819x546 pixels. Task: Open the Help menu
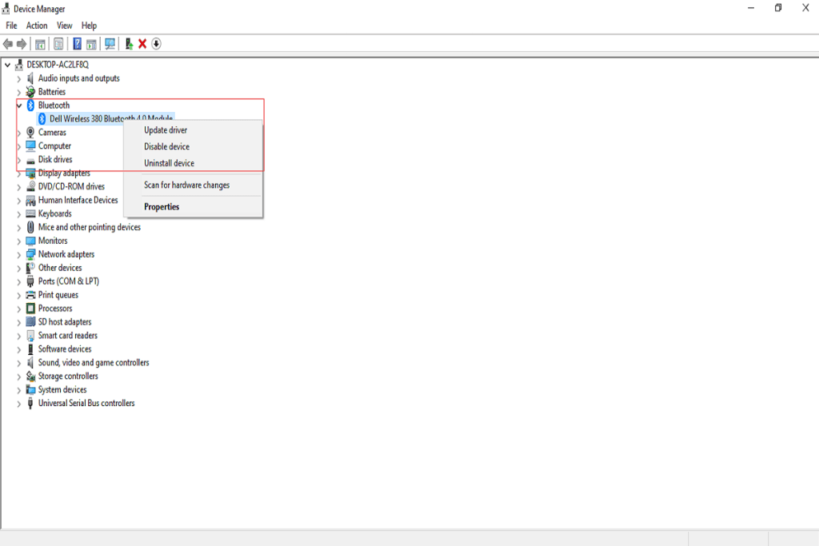tap(89, 26)
